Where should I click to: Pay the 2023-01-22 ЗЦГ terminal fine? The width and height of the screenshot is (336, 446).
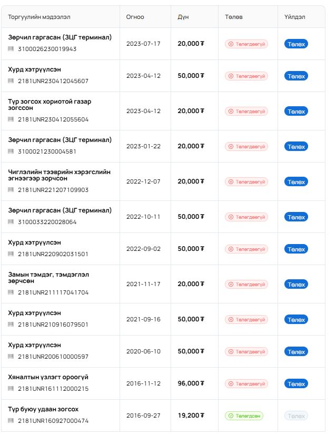click(x=296, y=147)
